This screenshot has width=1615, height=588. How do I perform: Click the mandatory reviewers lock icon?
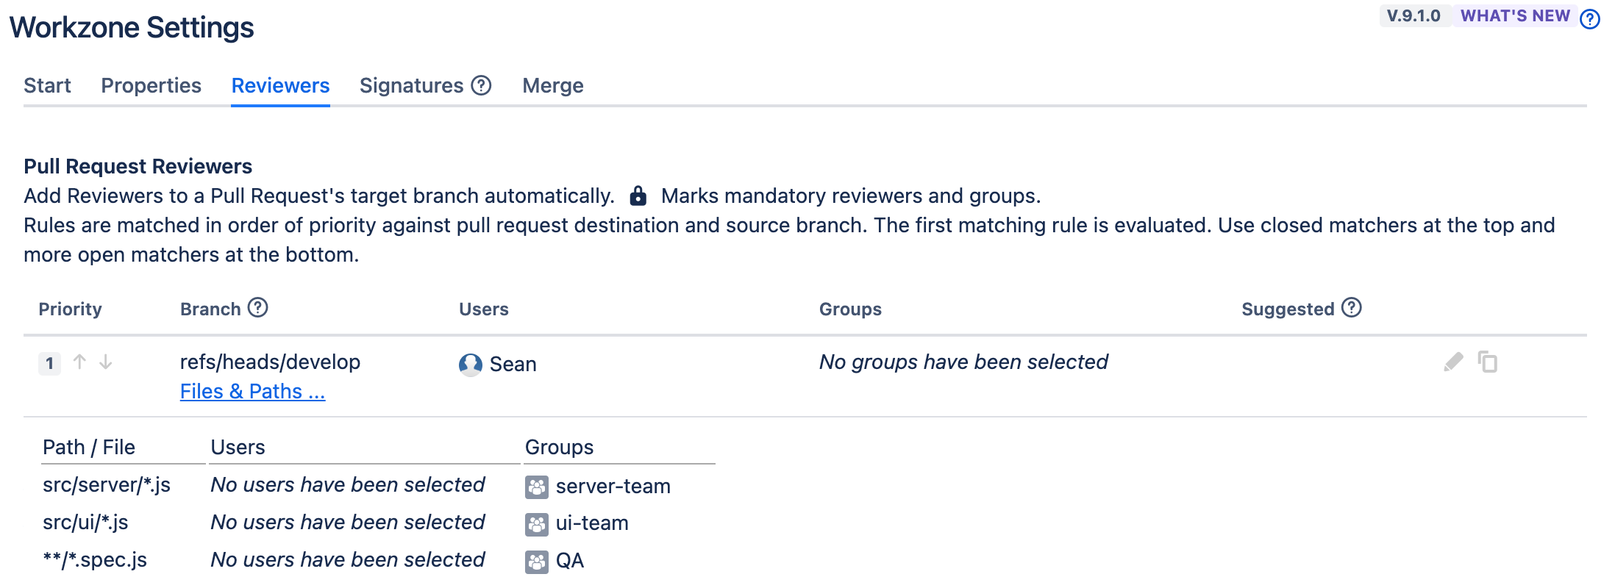click(638, 196)
